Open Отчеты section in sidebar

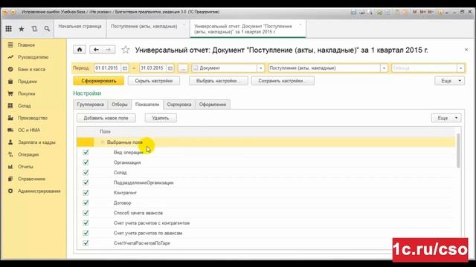click(x=25, y=166)
